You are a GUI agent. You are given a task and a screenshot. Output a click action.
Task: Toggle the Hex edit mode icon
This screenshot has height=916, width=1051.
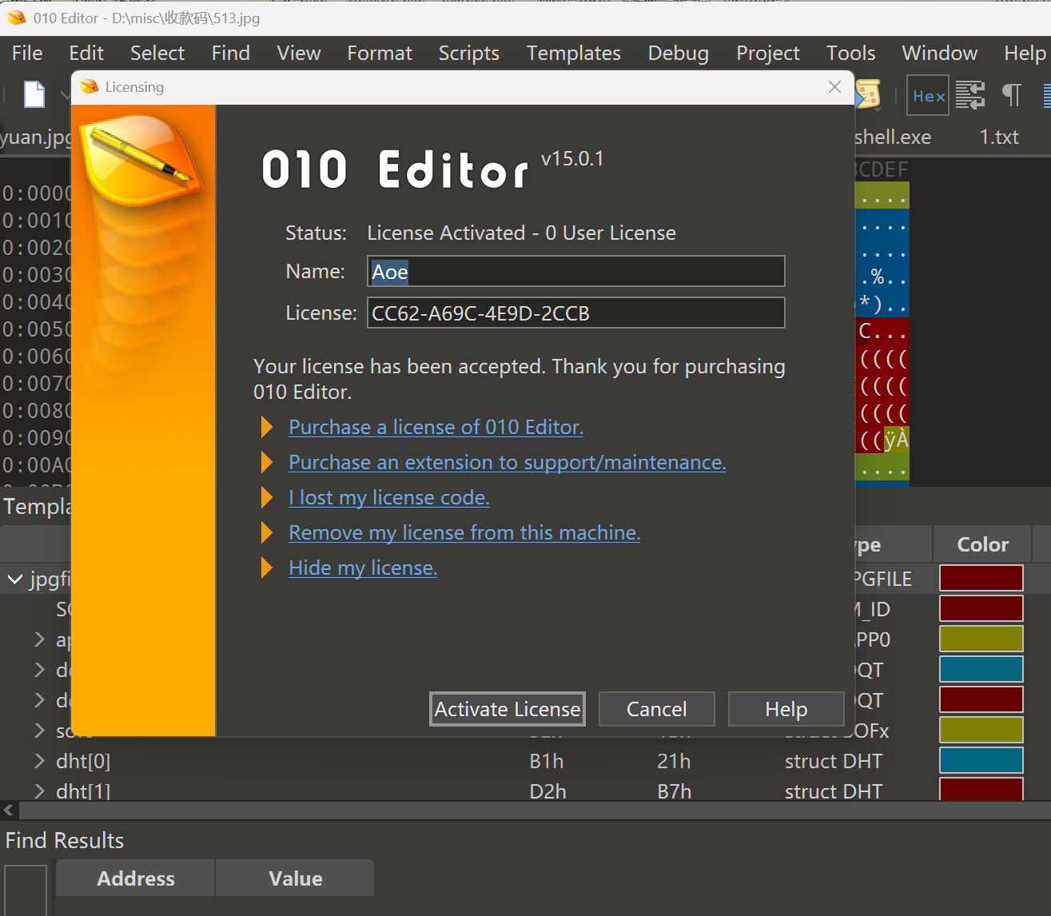tap(928, 96)
